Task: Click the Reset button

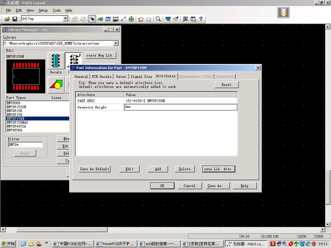Action: click(227, 85)
